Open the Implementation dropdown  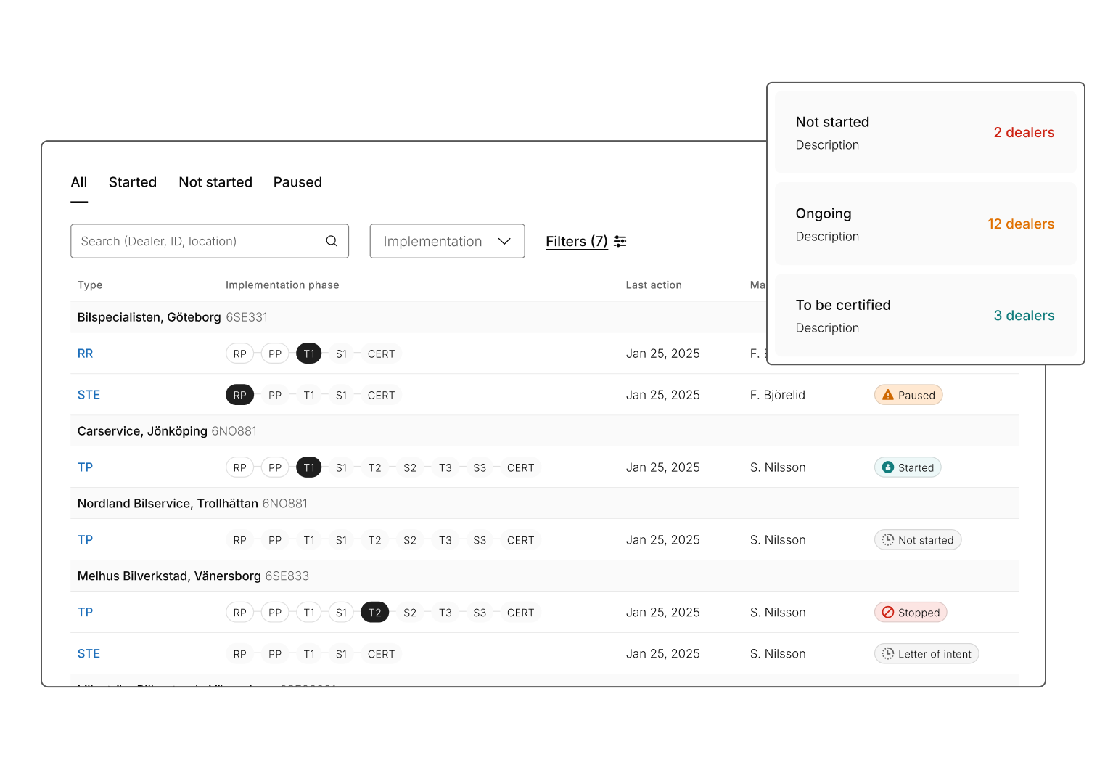[x=447, y=240]
